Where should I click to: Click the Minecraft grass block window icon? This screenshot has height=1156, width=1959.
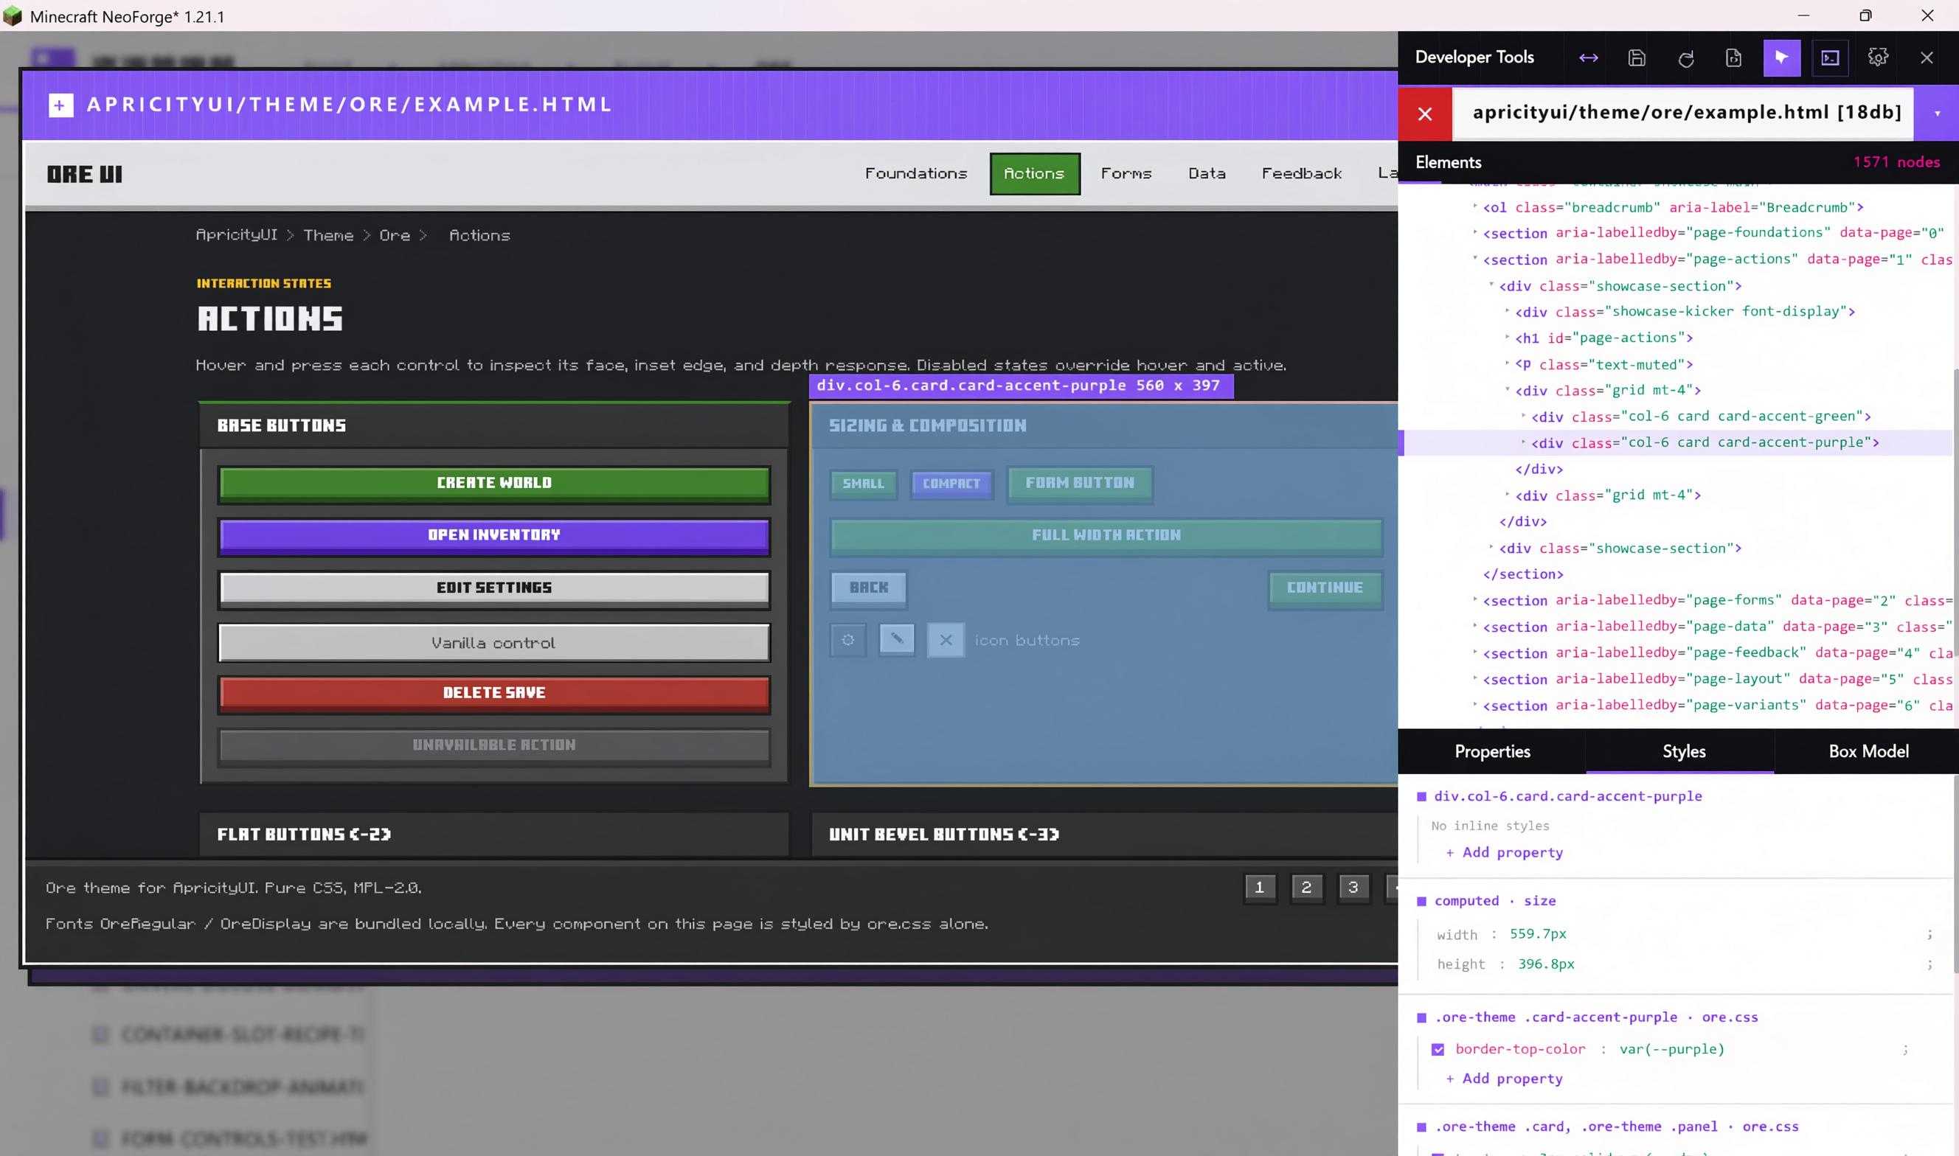[x=13, y=15]
